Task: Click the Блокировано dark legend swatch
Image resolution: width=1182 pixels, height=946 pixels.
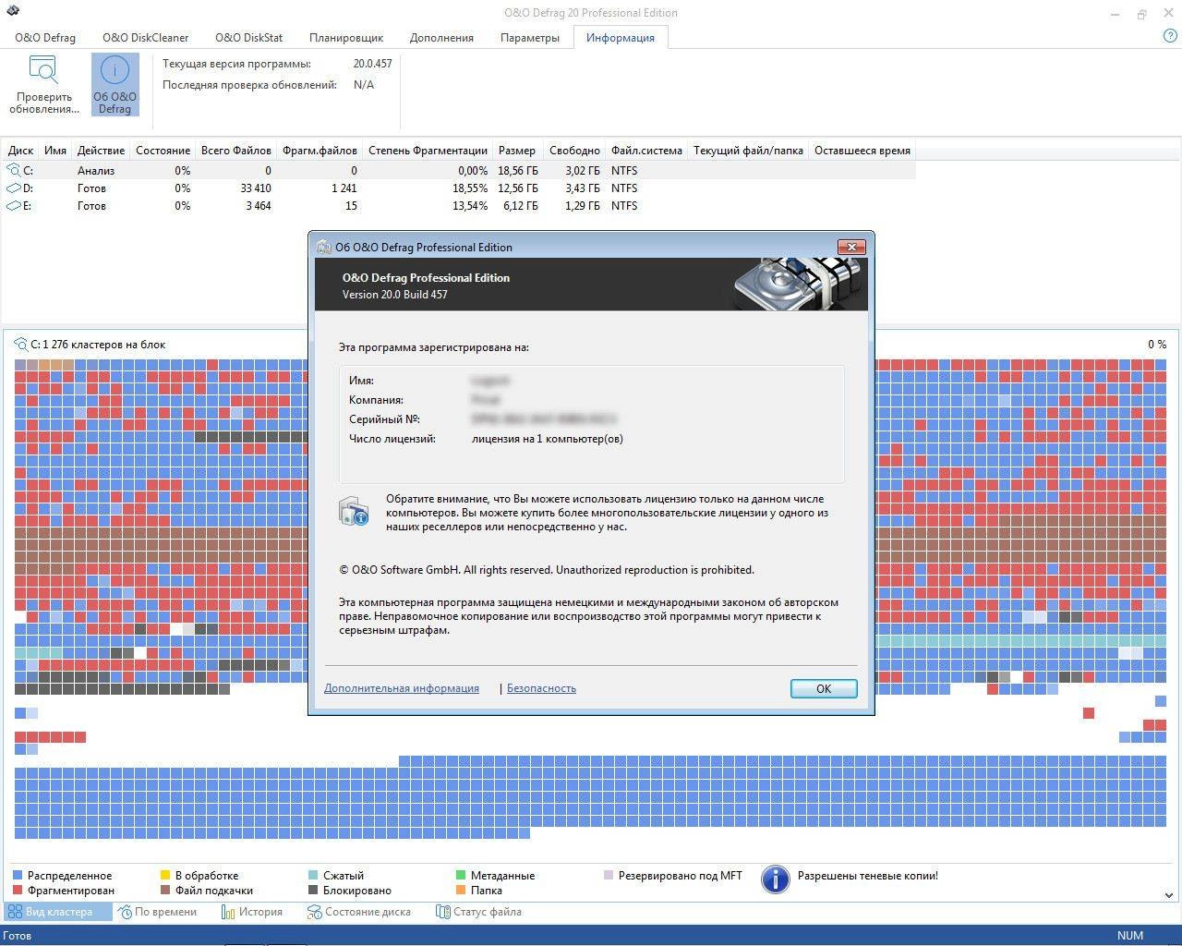Action: coord(313,891)
